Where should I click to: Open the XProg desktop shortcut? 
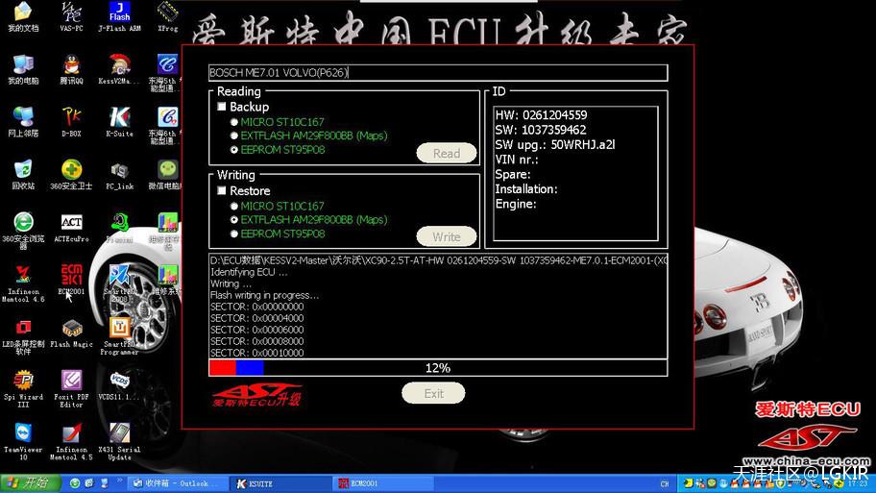point(167,16)
